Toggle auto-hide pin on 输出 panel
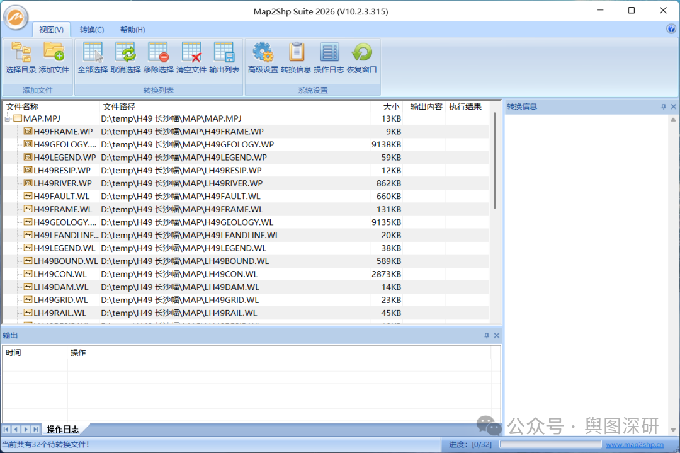This screenshot has height=453, width=680. click(486, 336)
